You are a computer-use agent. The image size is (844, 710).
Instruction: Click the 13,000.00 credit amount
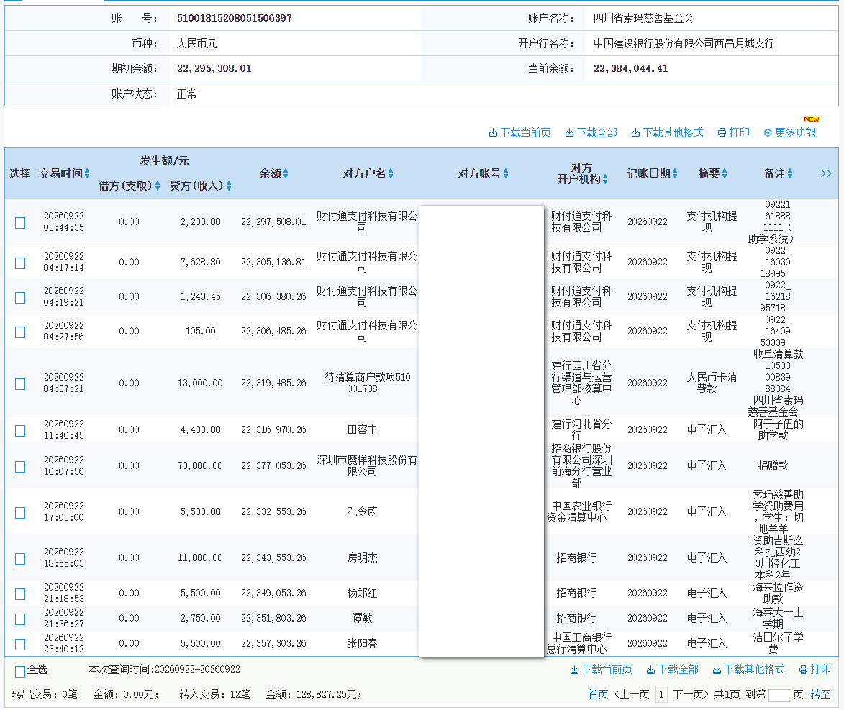(200, 383)
